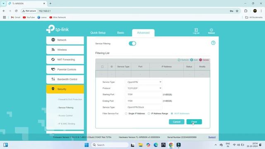Open the NAT Forwarding menu
The image size is (265, 149).
65,60
